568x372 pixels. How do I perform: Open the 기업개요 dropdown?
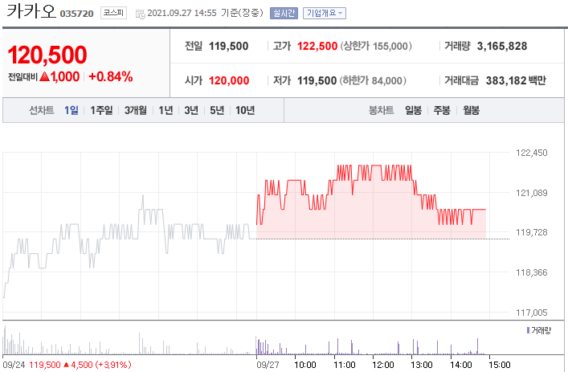pos(325,14)
